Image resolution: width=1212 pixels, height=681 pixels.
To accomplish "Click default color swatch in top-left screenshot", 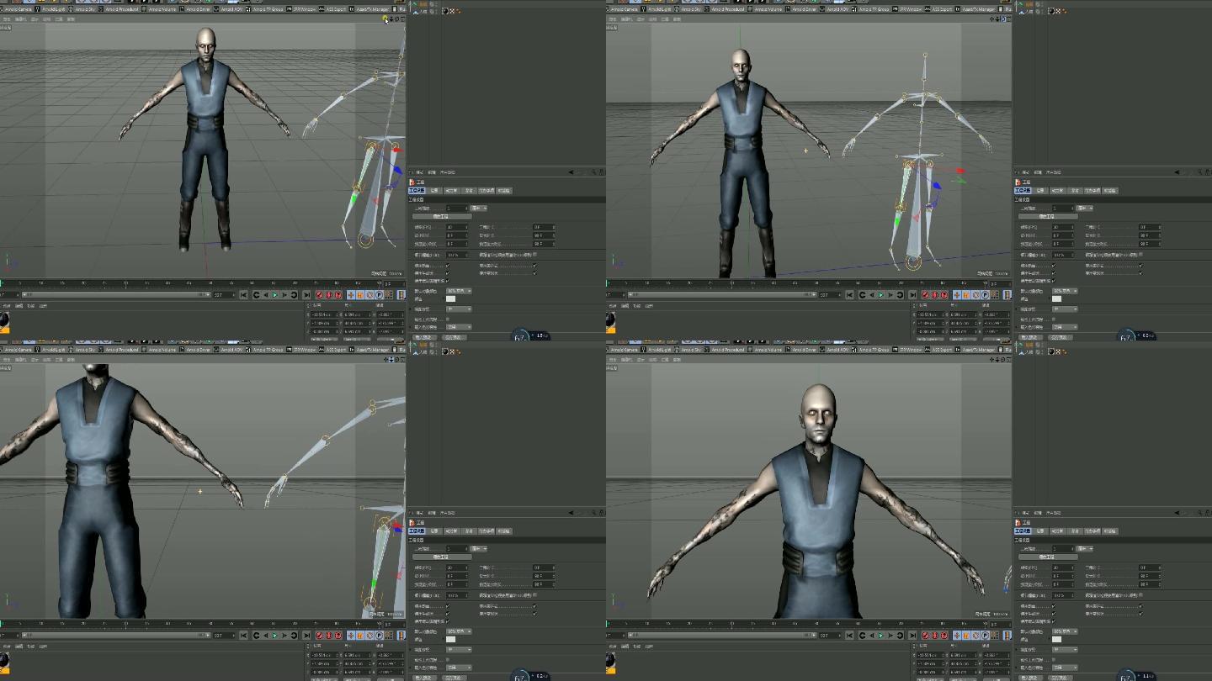I will (x=451, y=298).
